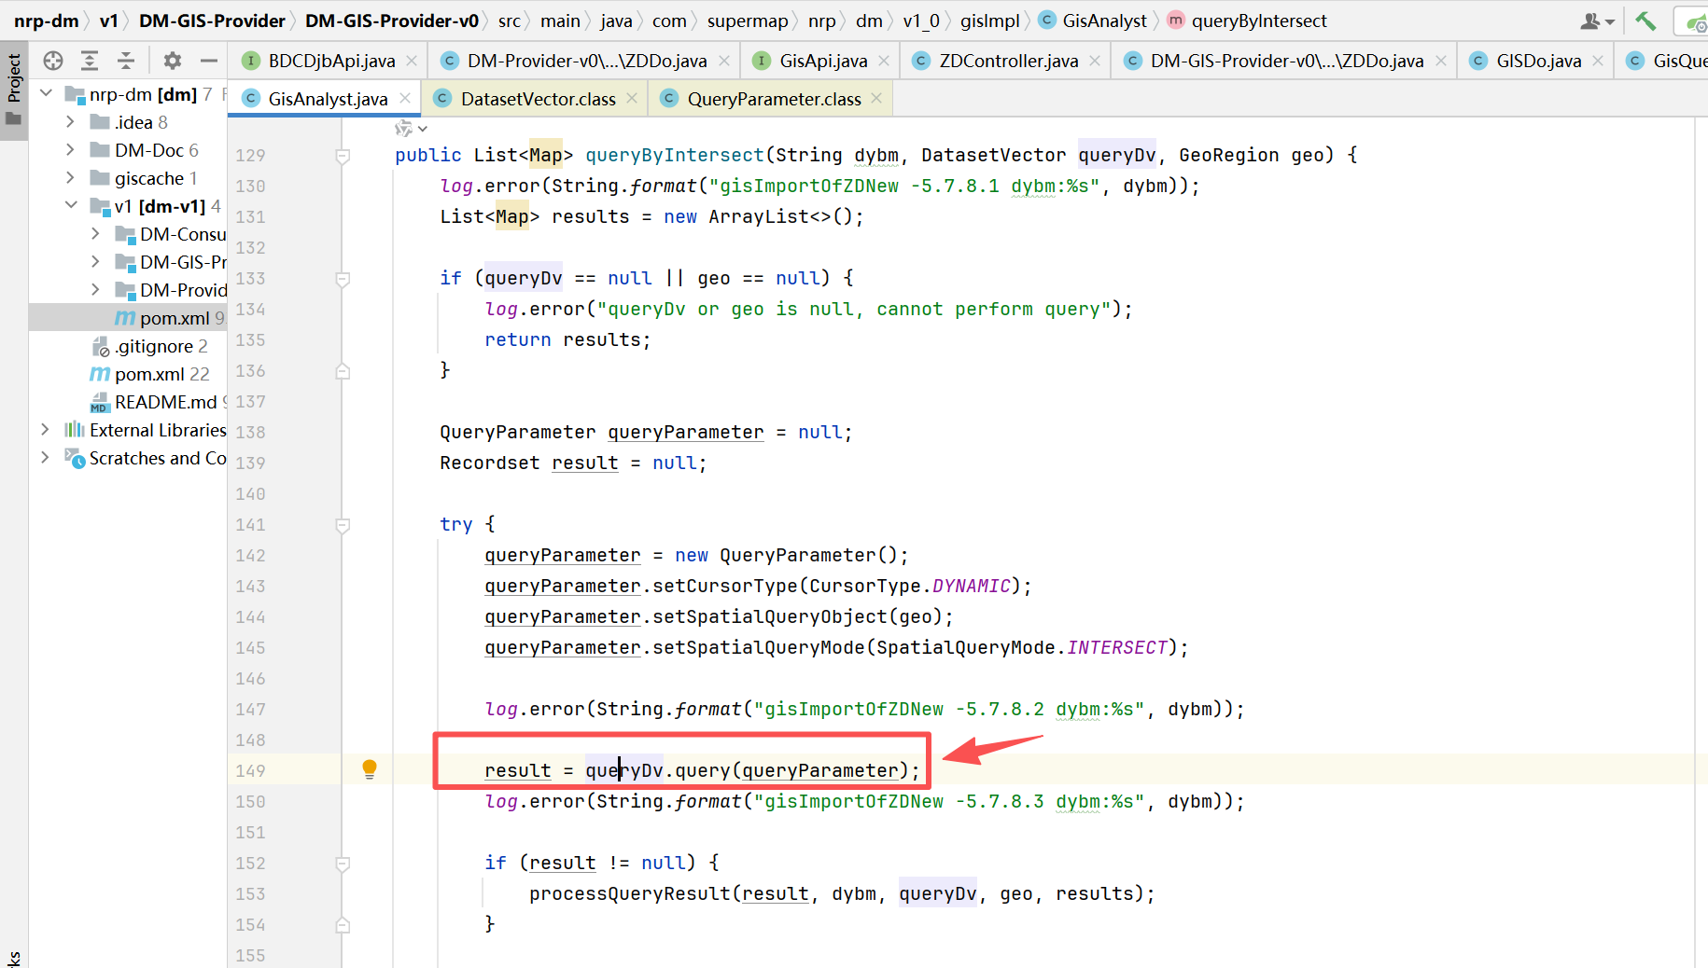
Task: Expand the .idea folder
Action: point(71,122)
